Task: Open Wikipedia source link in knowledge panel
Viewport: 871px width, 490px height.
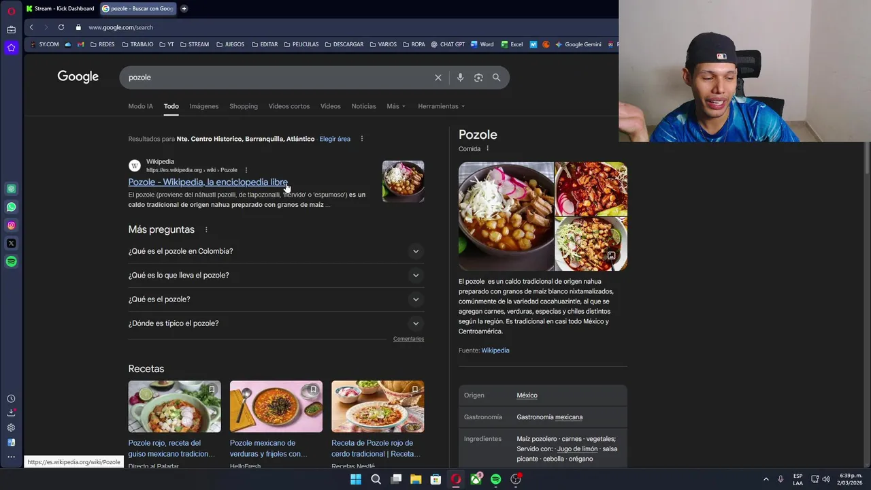Action: (x=495, y=350)
